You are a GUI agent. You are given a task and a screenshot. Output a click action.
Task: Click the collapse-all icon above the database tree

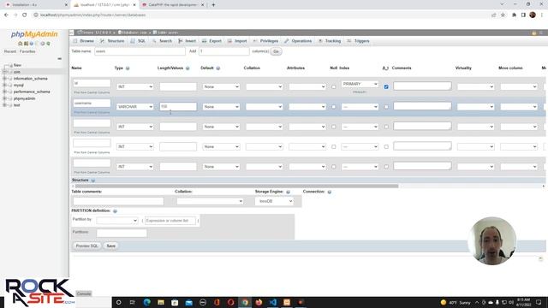pos(59,59)
